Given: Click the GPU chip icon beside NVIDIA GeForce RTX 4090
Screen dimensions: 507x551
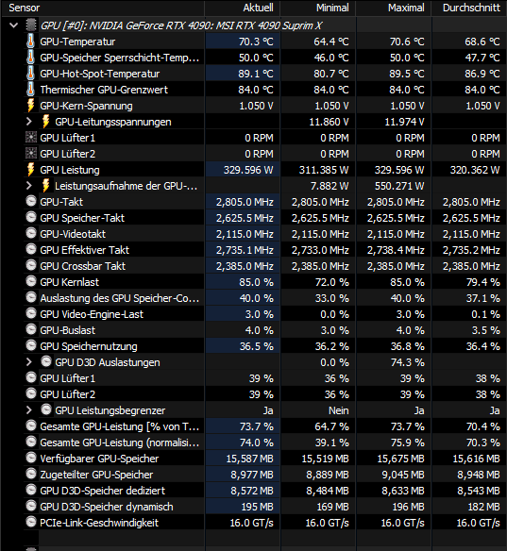Looking at the screenshot, I should coord(31,25).
